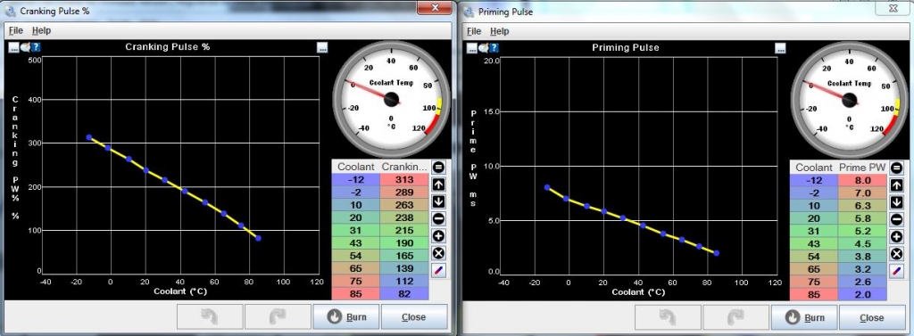Open the top-left options (...) button in Priming Pulse
914x336 pixels.
(471, 48)
